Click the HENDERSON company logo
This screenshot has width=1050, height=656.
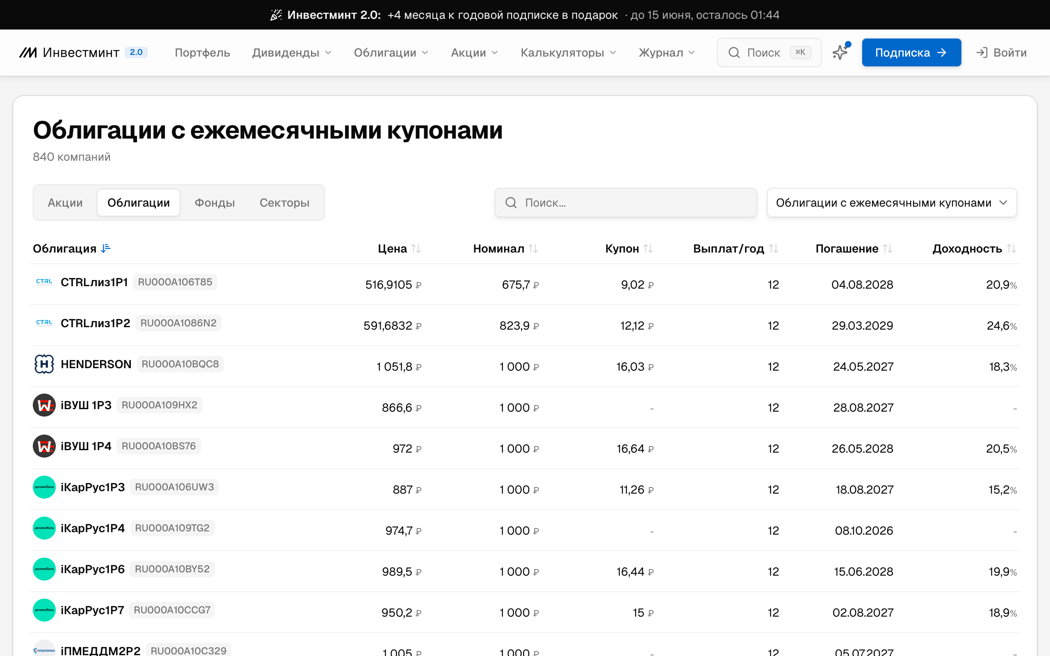click(44, 364)
